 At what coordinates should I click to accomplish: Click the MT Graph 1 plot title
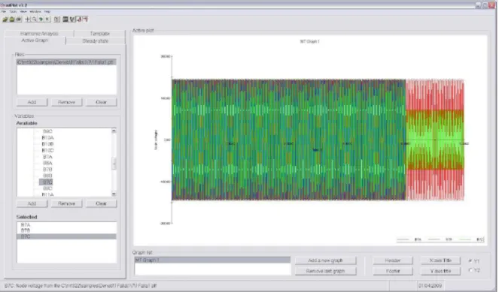click(x=309, y=41)
